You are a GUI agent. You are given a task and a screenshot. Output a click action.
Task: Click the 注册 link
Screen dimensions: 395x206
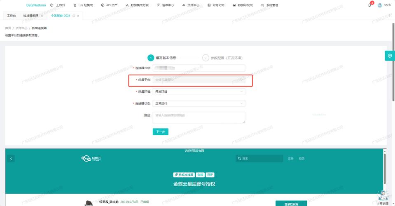291,159
